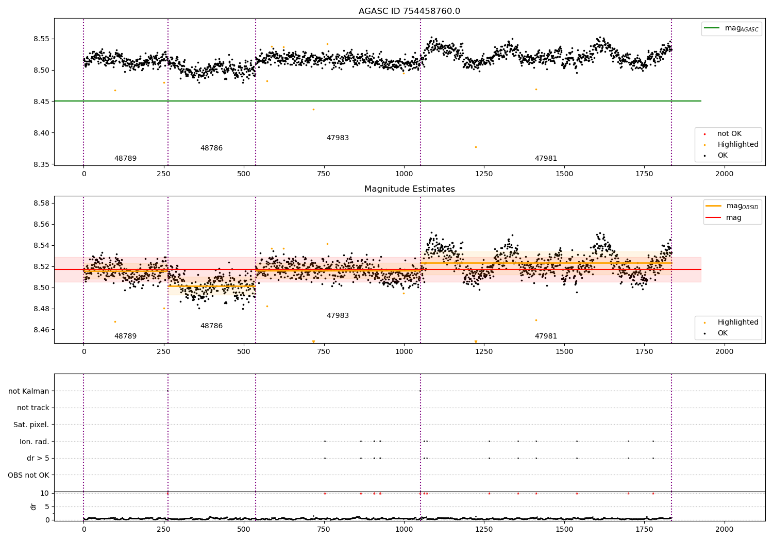
Task: Select the 2000 x-axis tick of bottom plot
Action: tap(725, 530)
